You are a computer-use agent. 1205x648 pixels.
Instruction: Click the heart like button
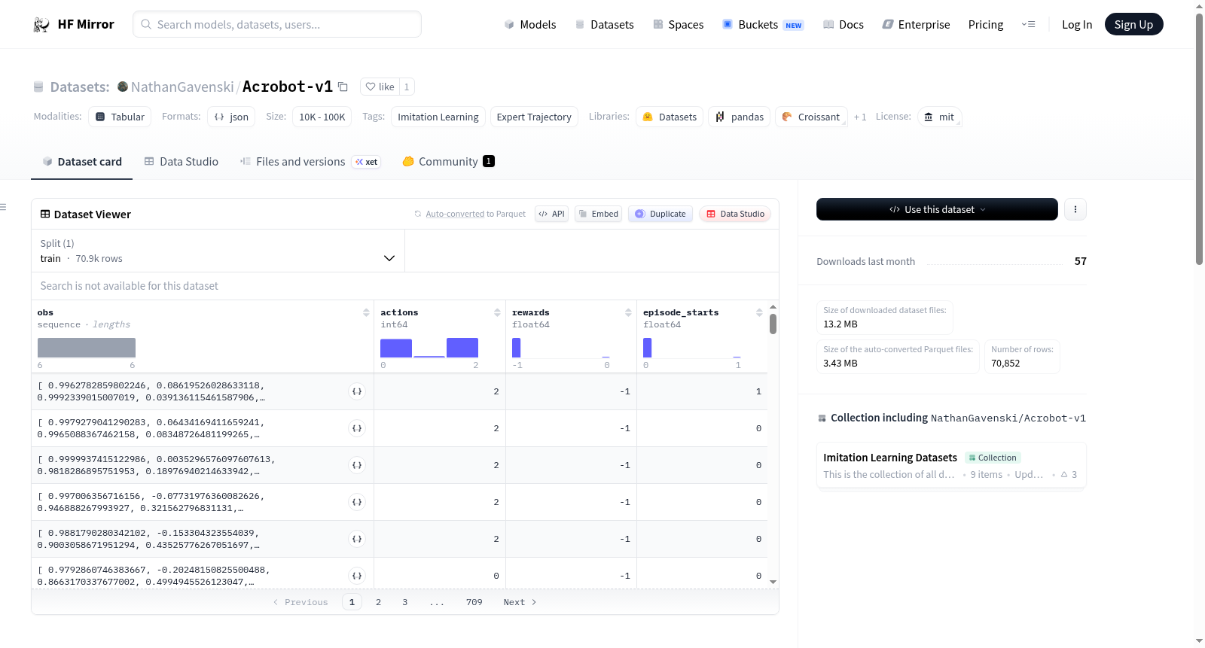[380, 87]
